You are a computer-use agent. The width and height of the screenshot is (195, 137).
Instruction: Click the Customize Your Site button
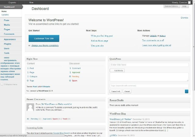[44, 38]
